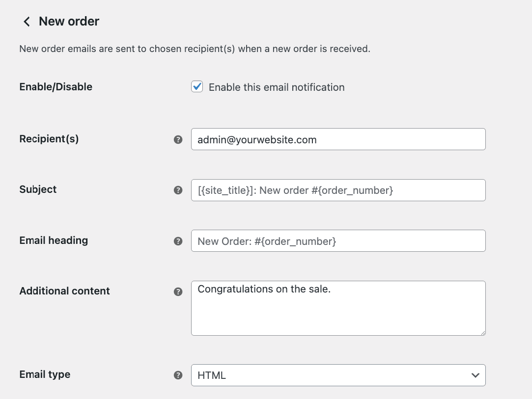
Task: Click the Recipient(s) help icon
Action: 178,139
